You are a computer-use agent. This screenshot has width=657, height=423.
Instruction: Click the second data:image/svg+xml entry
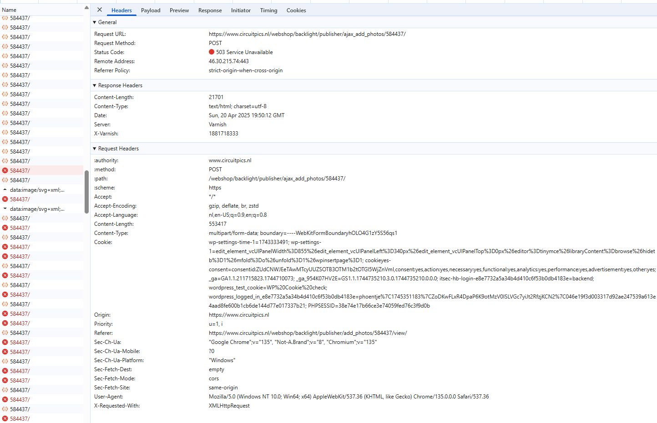point(37,209)
